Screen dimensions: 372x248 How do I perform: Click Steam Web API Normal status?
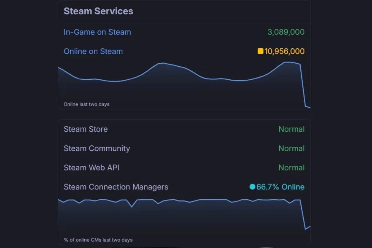tap(291, 167)
